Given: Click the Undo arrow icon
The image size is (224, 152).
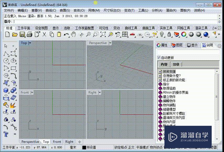Looking at the screenshot, I should coord(66,35).
